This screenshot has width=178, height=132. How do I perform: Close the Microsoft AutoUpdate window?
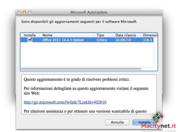[x=19, y=12]
